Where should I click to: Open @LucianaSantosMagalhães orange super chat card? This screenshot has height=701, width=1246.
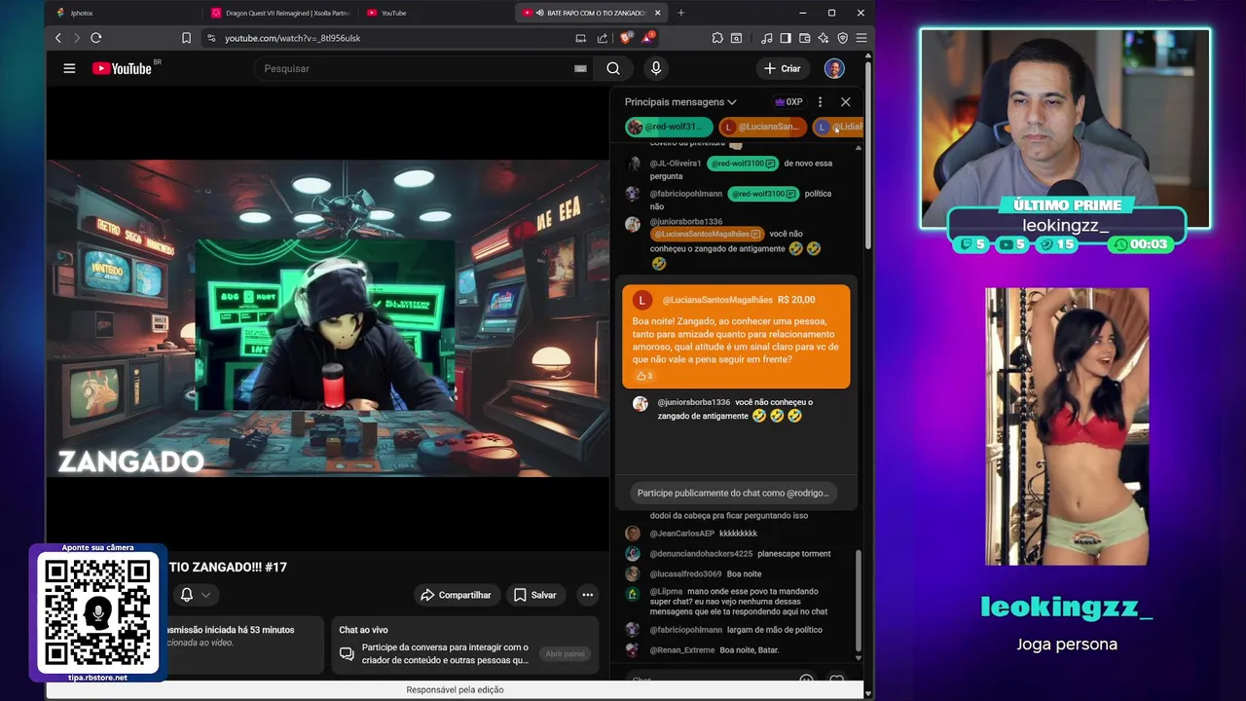click(x=736, y=337)
